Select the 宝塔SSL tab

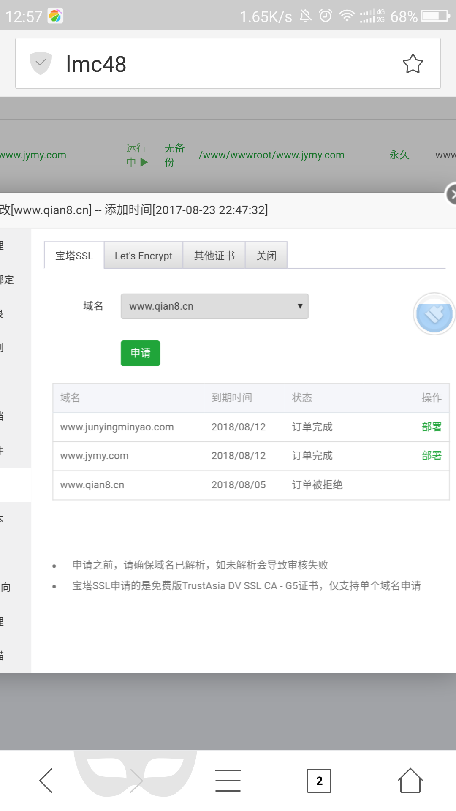(74, 256)
